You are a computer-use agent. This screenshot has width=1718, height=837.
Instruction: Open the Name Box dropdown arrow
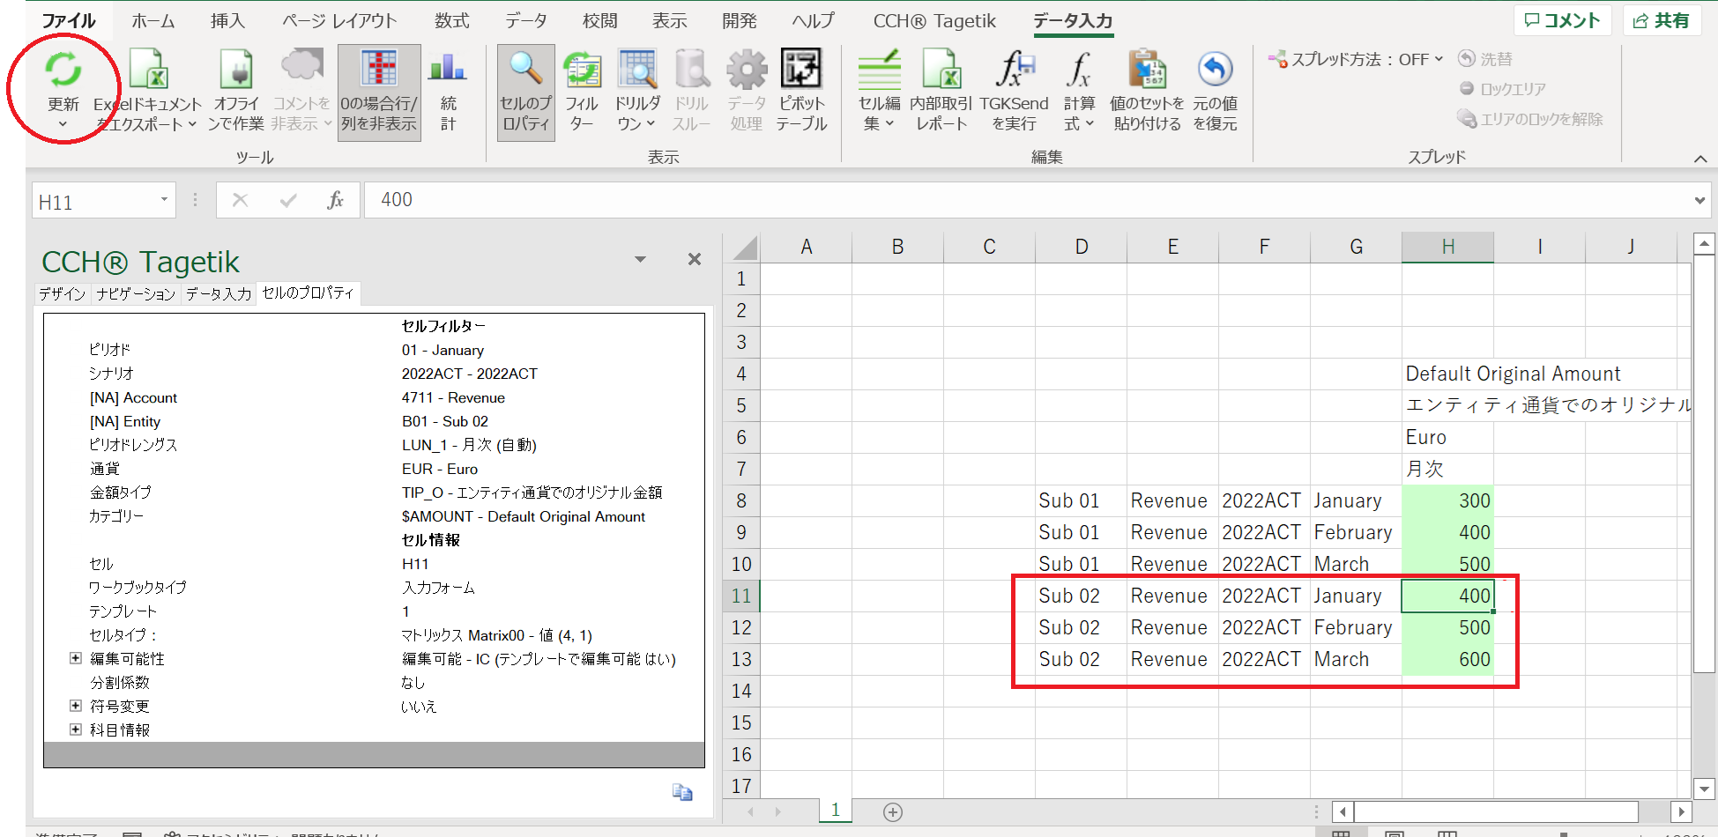(x=164, y=200)
